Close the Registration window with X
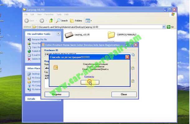The height and width of the screenshot is (124, 190). pos(136,45)
